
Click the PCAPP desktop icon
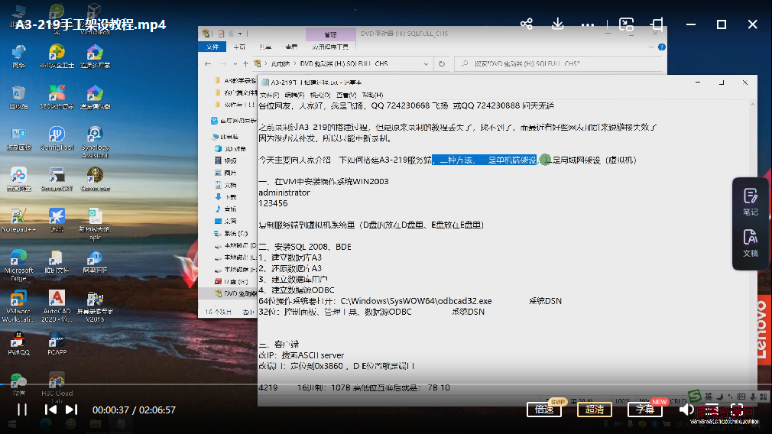(57, 344)
